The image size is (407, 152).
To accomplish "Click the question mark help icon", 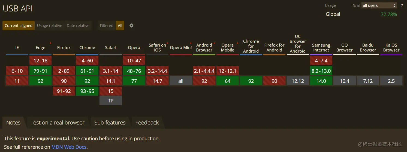I will coord(402,5).
